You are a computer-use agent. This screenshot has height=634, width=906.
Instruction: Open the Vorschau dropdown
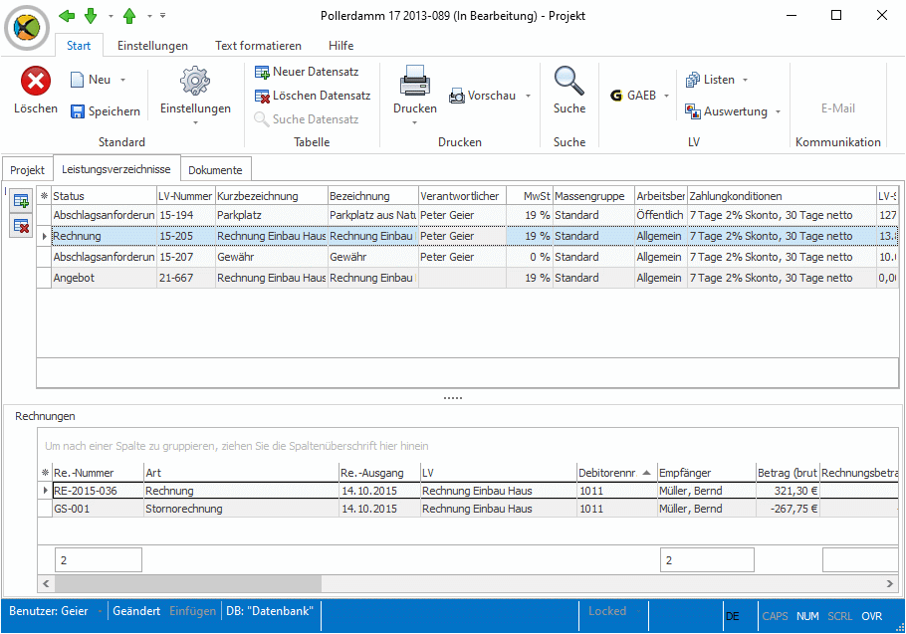528,96
